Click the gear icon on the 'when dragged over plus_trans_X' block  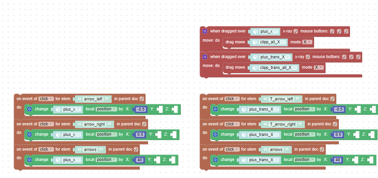(205, 57)
